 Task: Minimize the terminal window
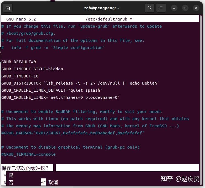(174, 8)
